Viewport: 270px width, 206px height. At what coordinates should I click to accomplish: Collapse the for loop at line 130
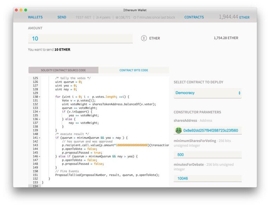39,97
